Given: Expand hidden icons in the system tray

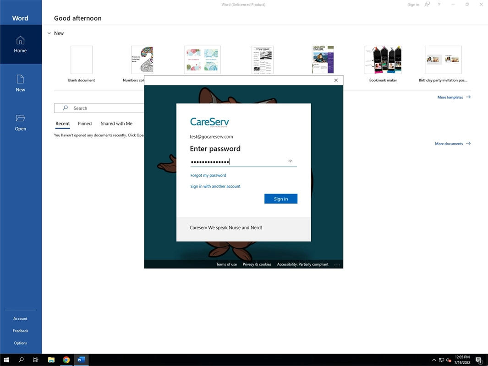Looking at the screenshot, I should 433,360.
